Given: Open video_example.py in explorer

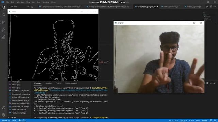Looking at the screenshot, I should coord(19,113).
